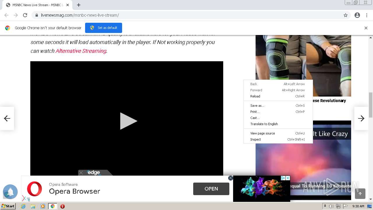Select Translate to English menu item
Screen dimensions: 373x210
[278, 124]
